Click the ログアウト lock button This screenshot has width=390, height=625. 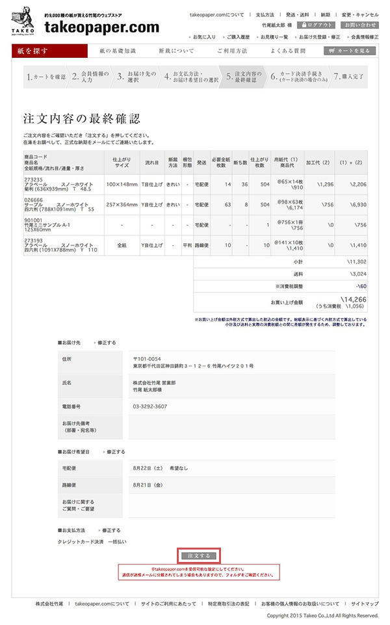[x=317, y=25]
